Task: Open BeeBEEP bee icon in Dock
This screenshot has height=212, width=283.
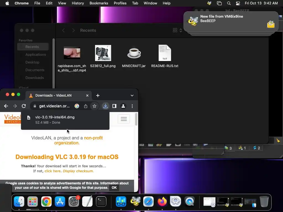Action: pos(135,201)
